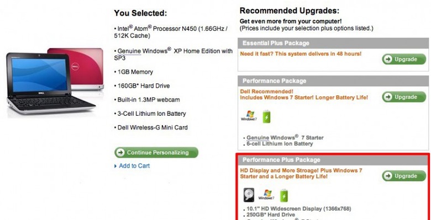This screenshot has height=220, width=431.
Task: Continue Personalizing the selected laptop
Action: 156,153
